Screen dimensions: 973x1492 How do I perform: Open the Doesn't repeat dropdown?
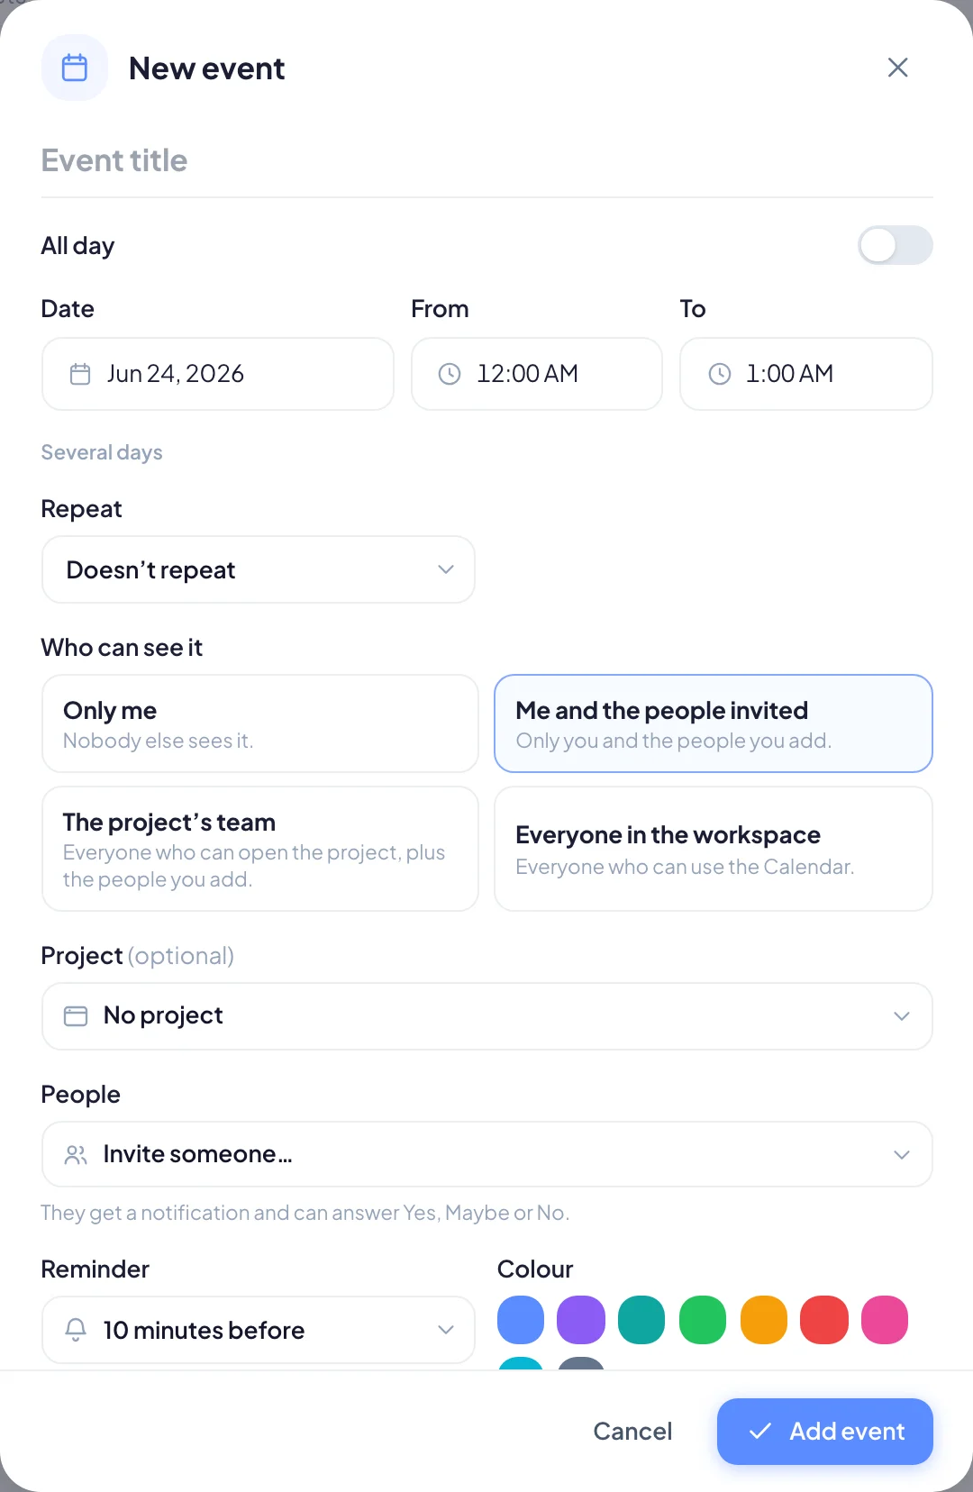point(259,569)
